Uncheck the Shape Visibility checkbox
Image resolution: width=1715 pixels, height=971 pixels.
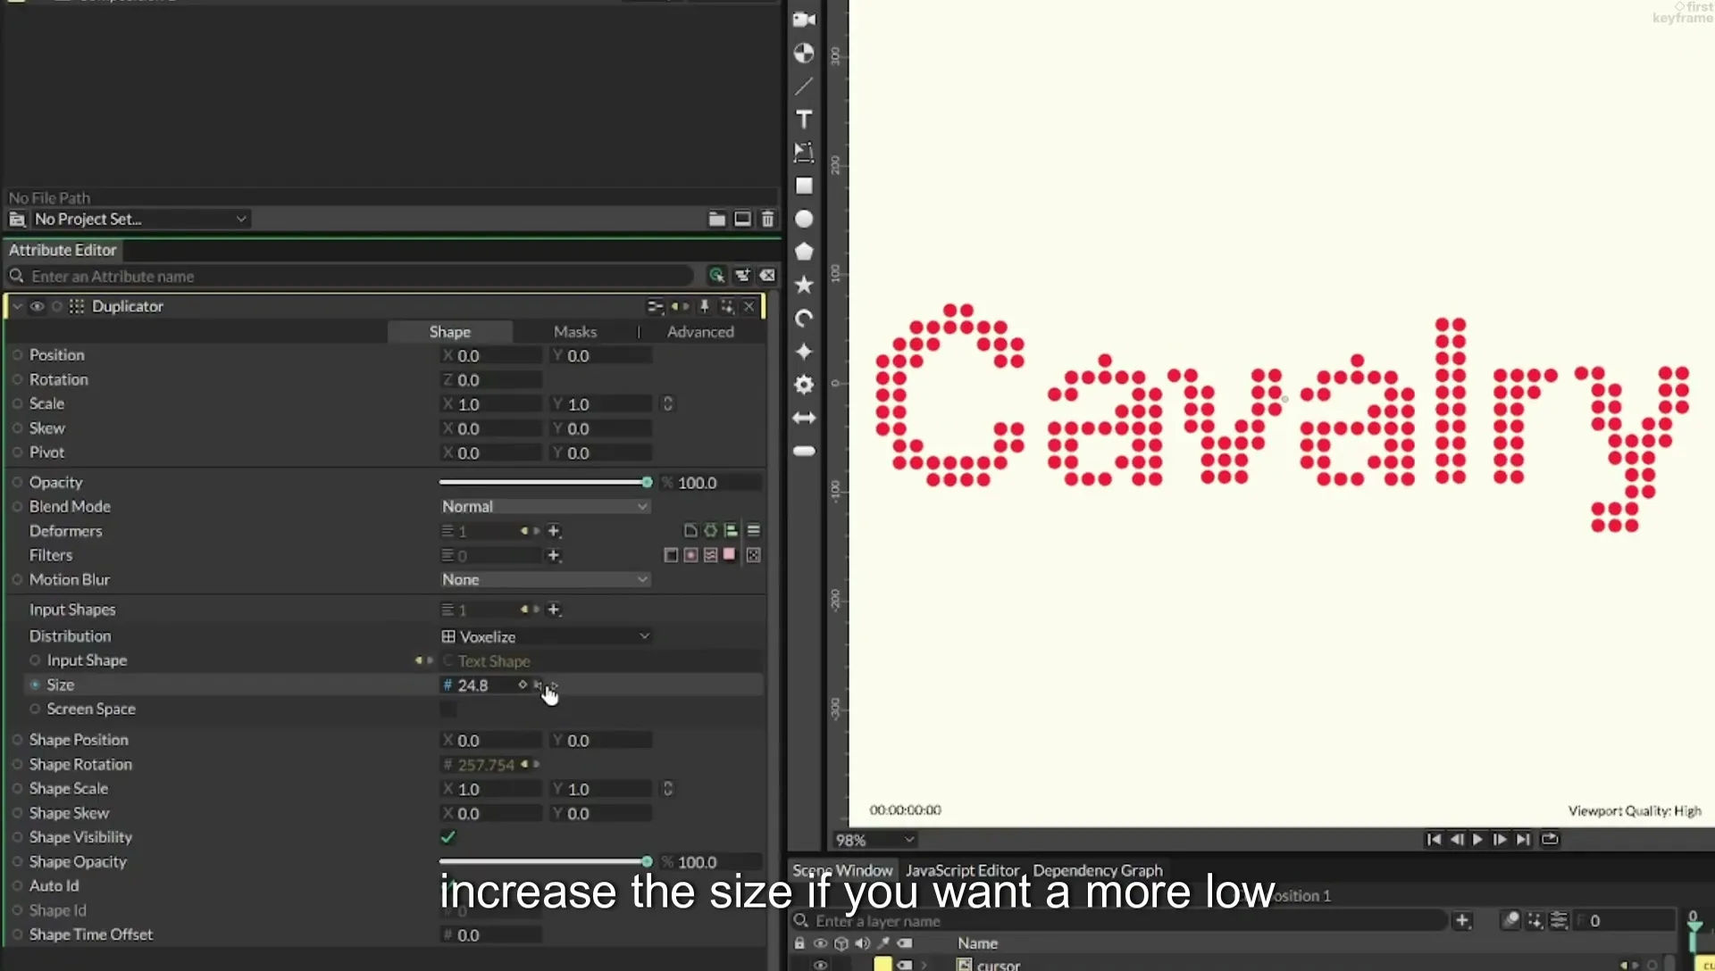click(448, 837)
